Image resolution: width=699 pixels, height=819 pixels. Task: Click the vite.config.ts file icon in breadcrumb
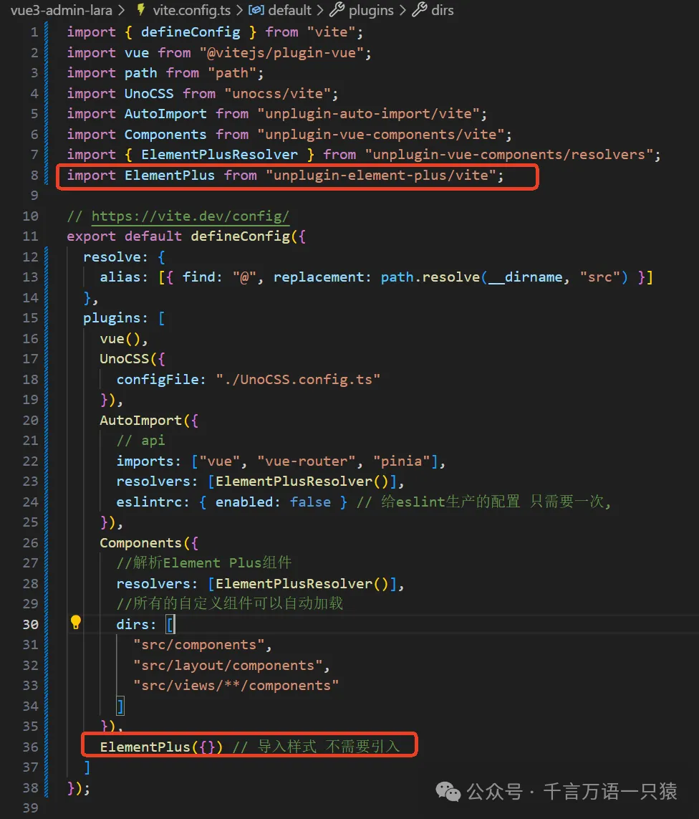140,11
